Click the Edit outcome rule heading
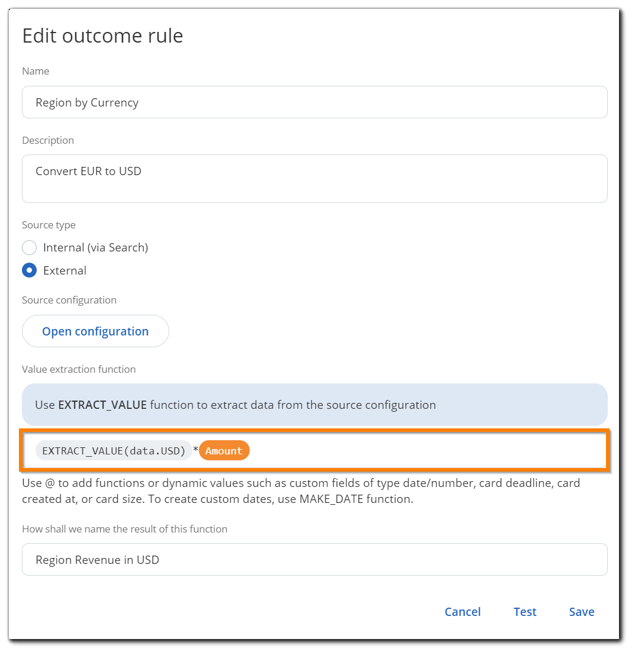The height and width of the screenshot is (655, 635). point(102,36)
